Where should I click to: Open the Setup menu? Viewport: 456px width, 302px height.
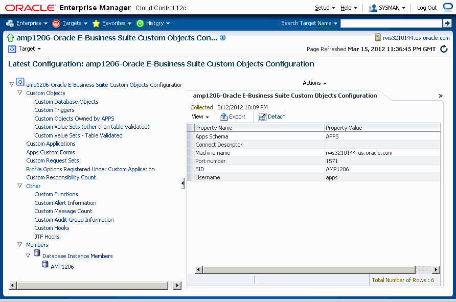(x=325, y=8)
